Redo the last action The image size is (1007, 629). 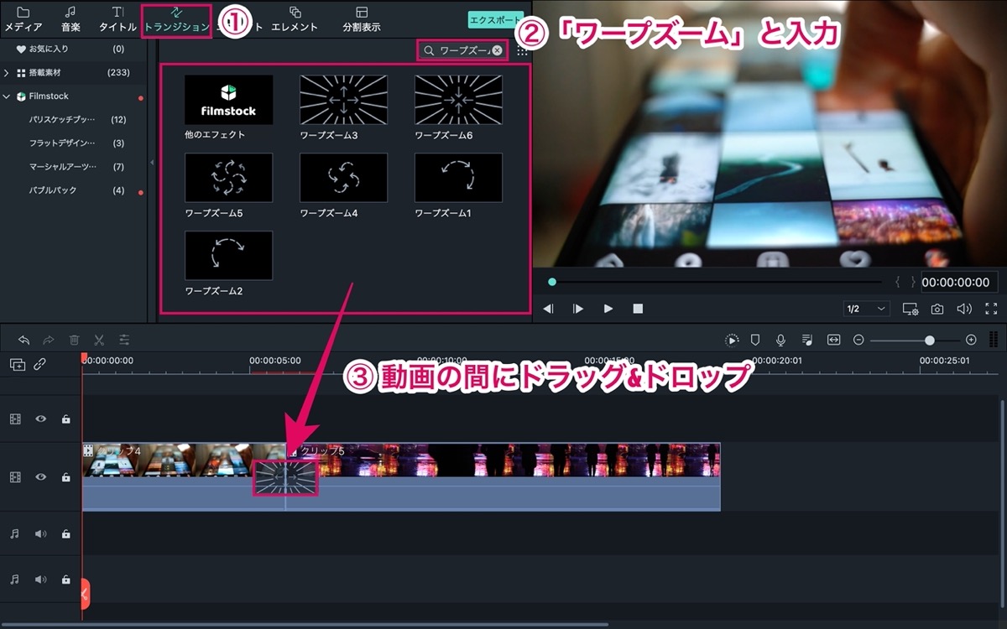49,340
